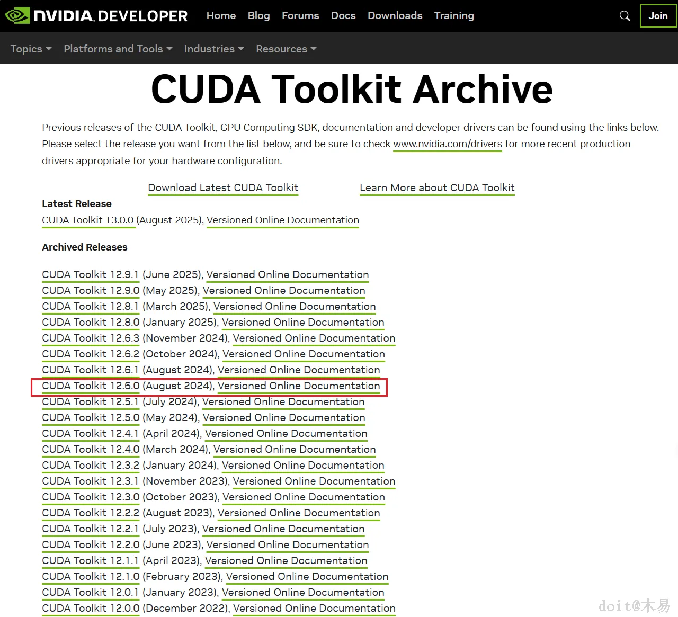Image resolution: width=678 pixels, height=617 pixels.
Task: Open Versioned Online Documentation for 12.3.1
Action: (x=314, y=481)
